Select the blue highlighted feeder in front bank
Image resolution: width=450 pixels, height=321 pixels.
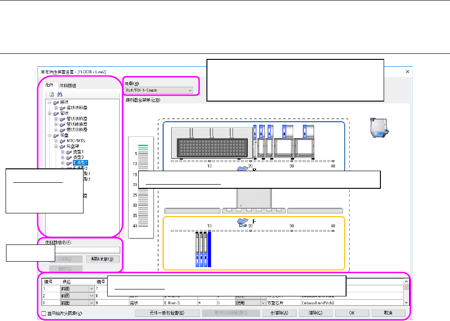tap(210, 250)
